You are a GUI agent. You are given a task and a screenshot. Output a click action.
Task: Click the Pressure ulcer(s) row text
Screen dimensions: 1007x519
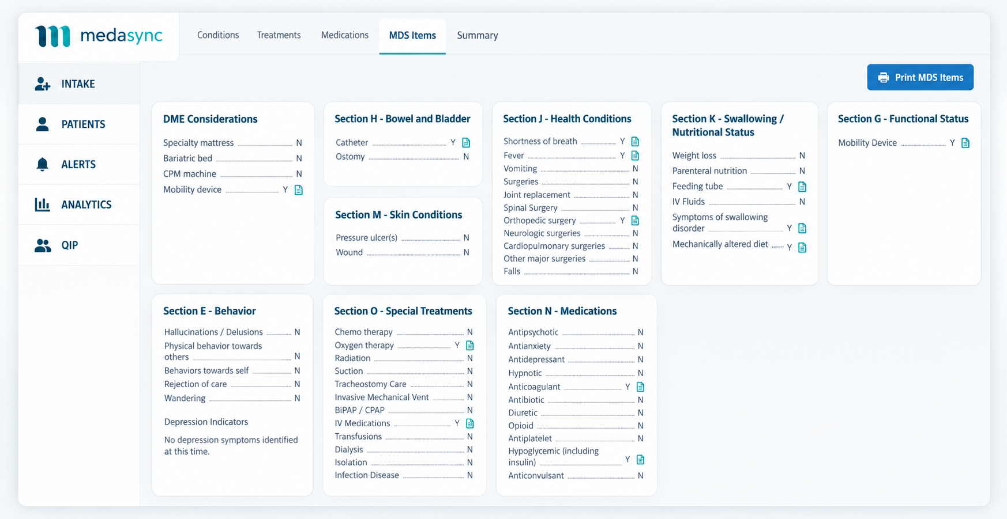(367, 238)
